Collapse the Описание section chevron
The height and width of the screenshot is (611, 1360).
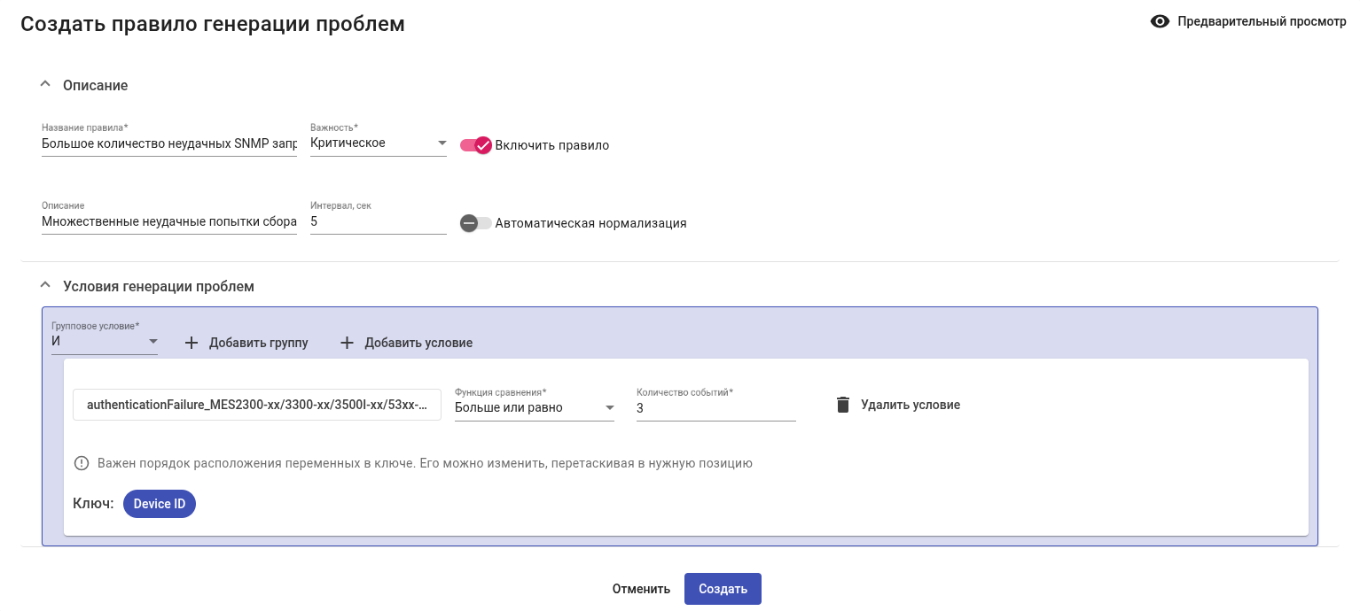point(46,85)
